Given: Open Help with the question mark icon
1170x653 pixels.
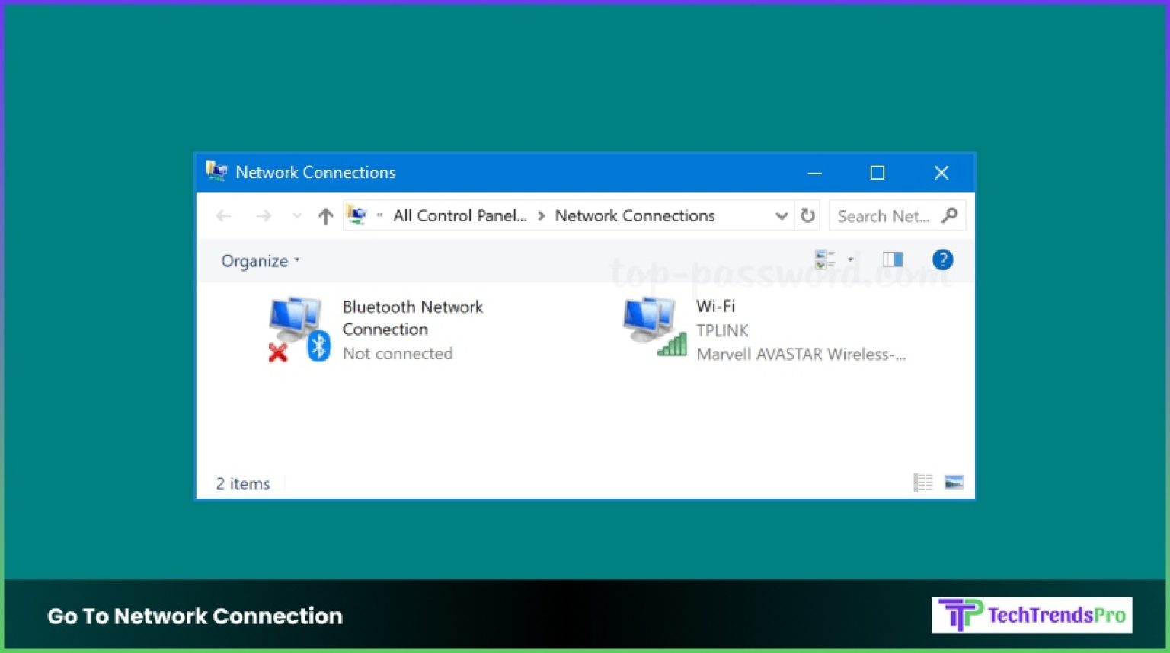Looking at the screenshot, I should click(943, 260).
